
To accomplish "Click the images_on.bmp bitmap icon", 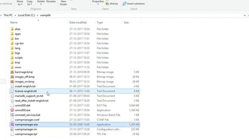I will [x=12, y=82].
